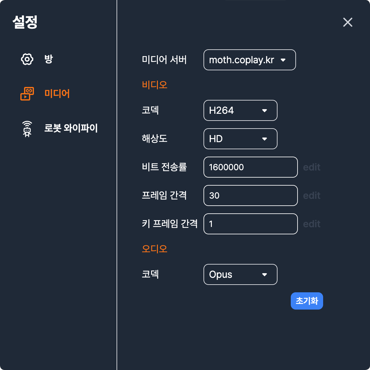Click edit next to 비트 전송률
Image resolution: width=370 pixels, height=370 pixels.
pos(312,167)
